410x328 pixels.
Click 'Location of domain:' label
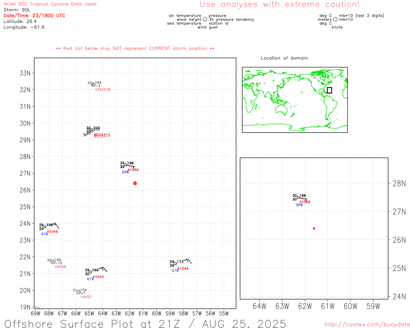[x=285, y=58]
